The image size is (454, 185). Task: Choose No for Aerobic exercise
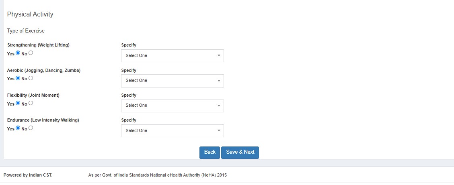31,78
